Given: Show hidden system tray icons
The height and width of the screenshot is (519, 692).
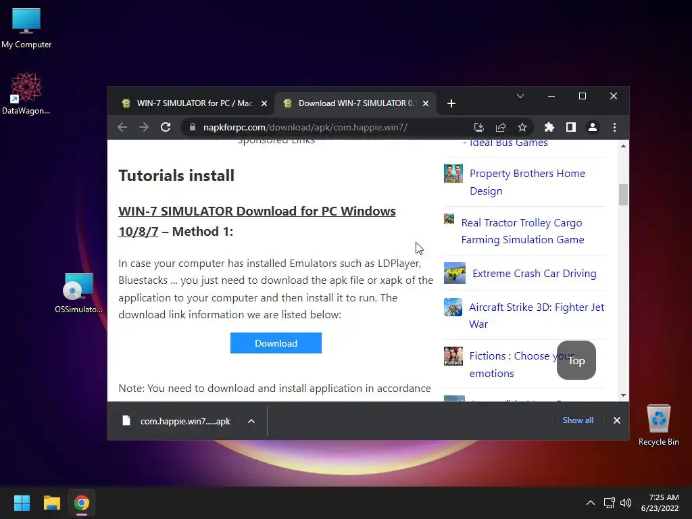Looking at the screenshot, I should (x=590, y=503).
